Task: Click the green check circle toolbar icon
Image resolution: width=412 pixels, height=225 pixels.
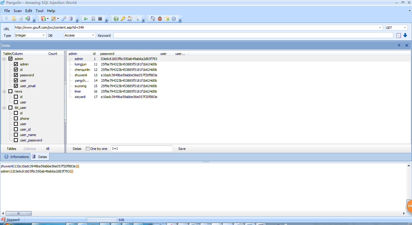Action: [x=116, y=19]
